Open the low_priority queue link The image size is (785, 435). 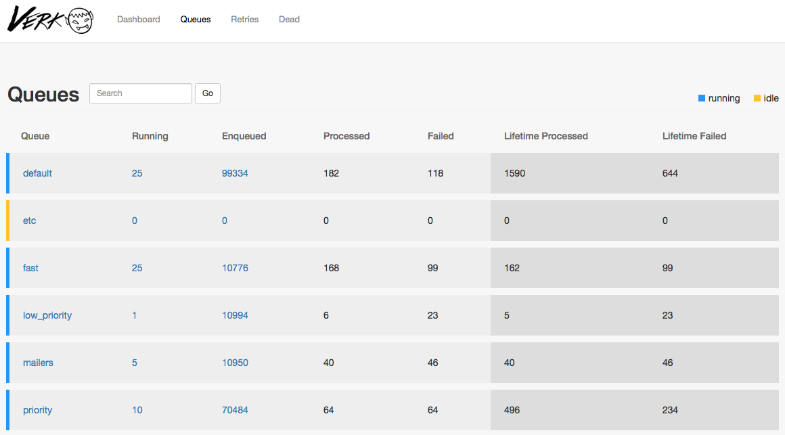[x=47, y=315]
